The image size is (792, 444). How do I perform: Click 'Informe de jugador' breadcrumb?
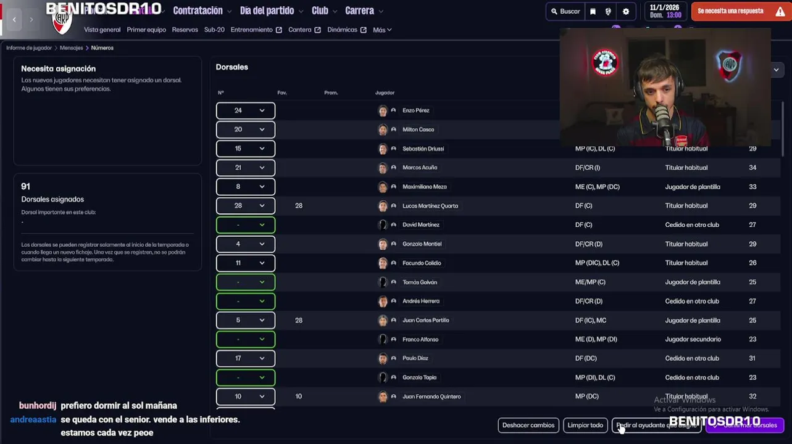click(x=29, y=47)
